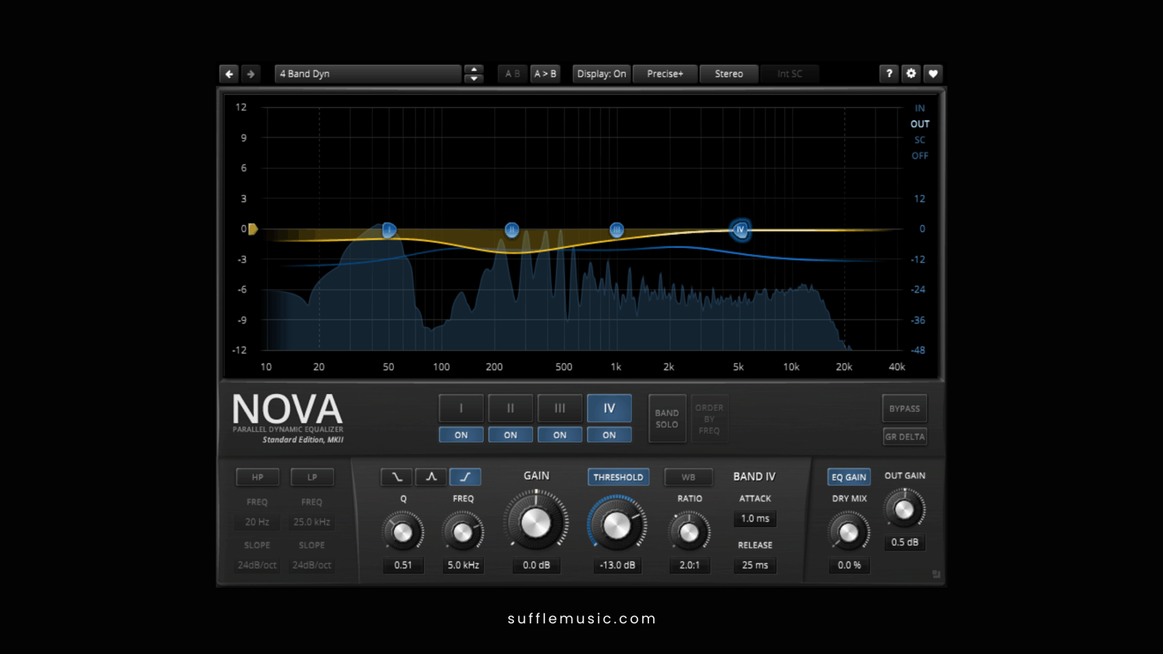Image resolution: width=1163 pixels, height=654 pixels.
Task: Click the DRY MIX knob
Action: (848, 532)
